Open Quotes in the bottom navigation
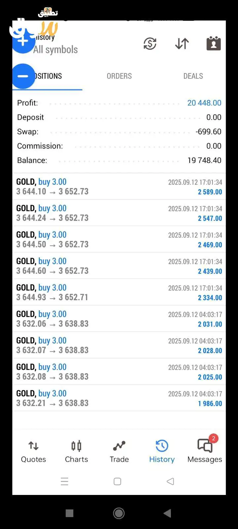The width and height of the screenshot is (238, 529). click(x=33, y=452)
